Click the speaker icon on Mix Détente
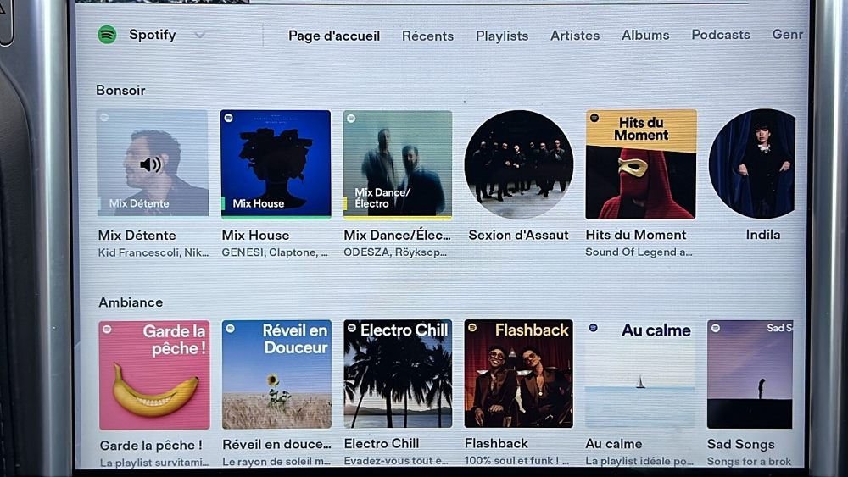The height and width of the screenshot is (477, 848). pos(150,164)
